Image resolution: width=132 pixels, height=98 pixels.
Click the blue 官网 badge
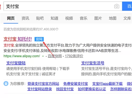click(x=39, y=39)
